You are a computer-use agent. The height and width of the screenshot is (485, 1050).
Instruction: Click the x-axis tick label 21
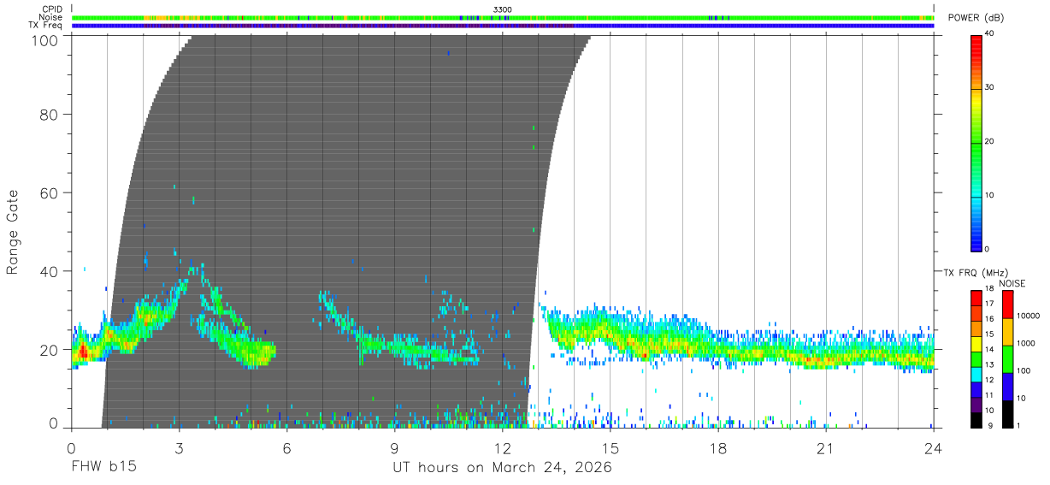(826, 448)
